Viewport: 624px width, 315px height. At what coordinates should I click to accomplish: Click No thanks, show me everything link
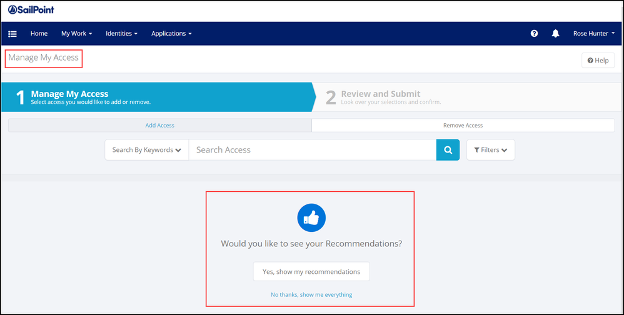[311, 294]
